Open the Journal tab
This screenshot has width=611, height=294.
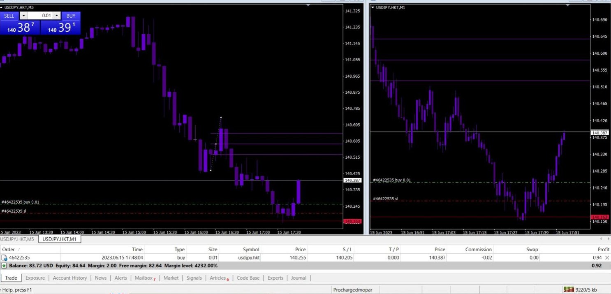(x=299, y=278)
